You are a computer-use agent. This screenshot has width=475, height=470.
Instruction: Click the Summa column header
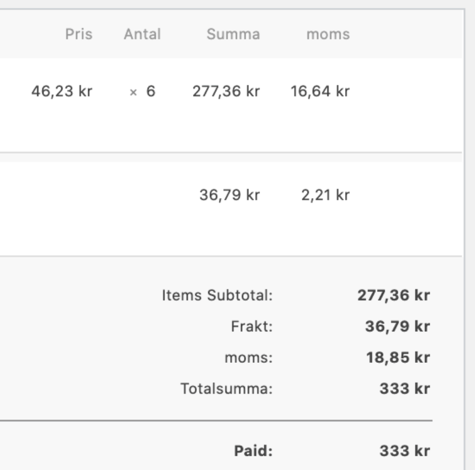233,34
